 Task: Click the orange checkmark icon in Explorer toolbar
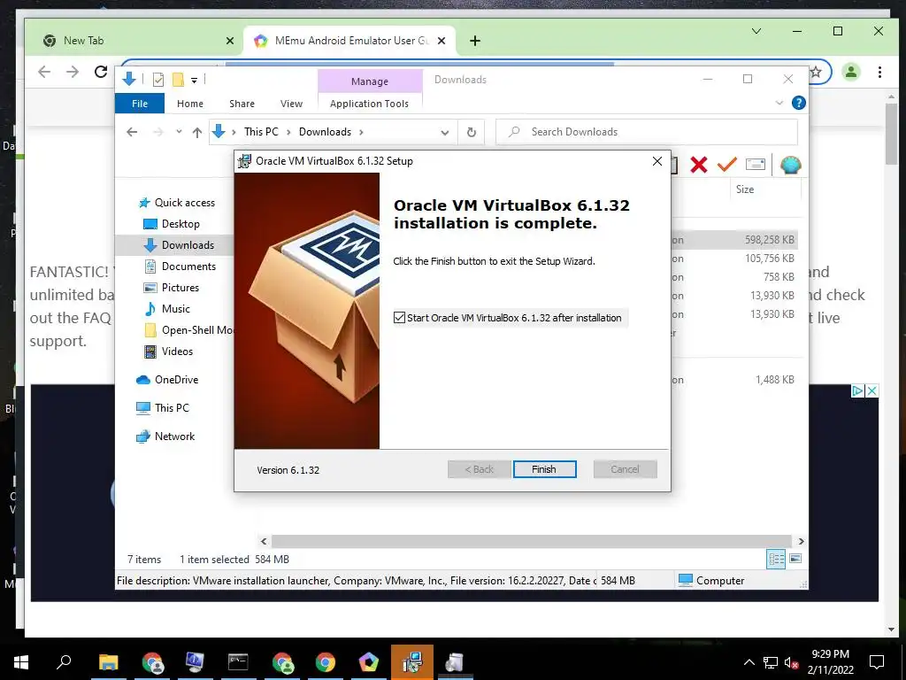(x=727, y=165)
